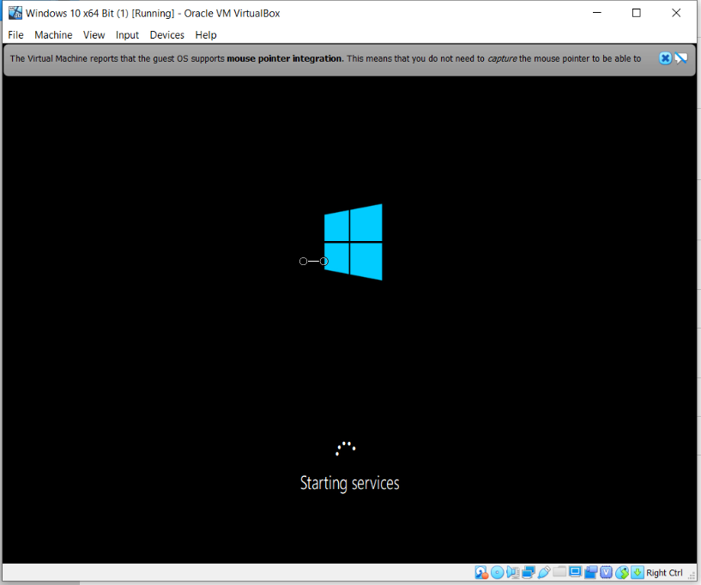Open the hard disks status icon
701x585 pixels.
pos(480,572)
